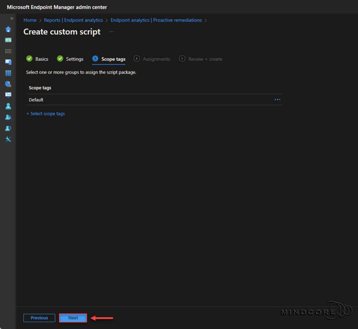Open Reports from the sidebar

(8, 95)
